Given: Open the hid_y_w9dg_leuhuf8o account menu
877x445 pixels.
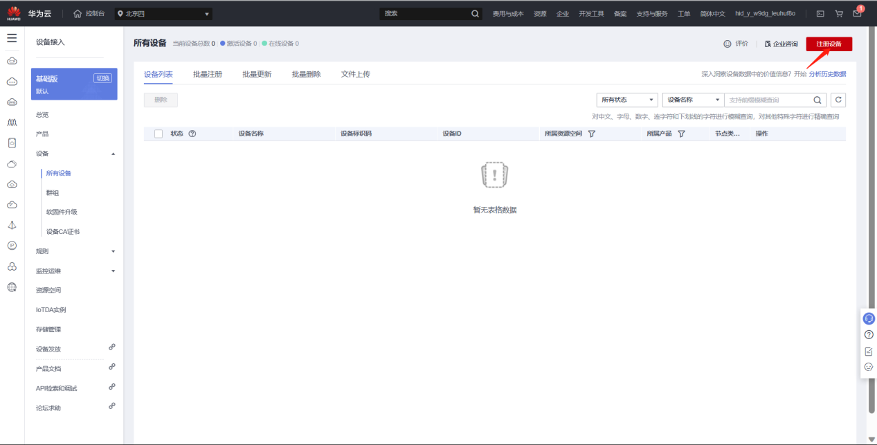Looking at the screenshot, I should click(x=765, y=13).
